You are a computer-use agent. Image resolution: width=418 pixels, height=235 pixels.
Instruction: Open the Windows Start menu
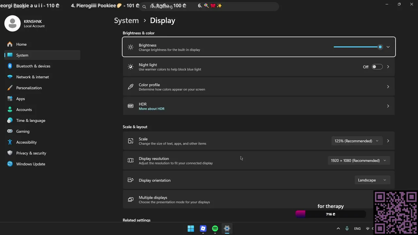tap(191, 229)
